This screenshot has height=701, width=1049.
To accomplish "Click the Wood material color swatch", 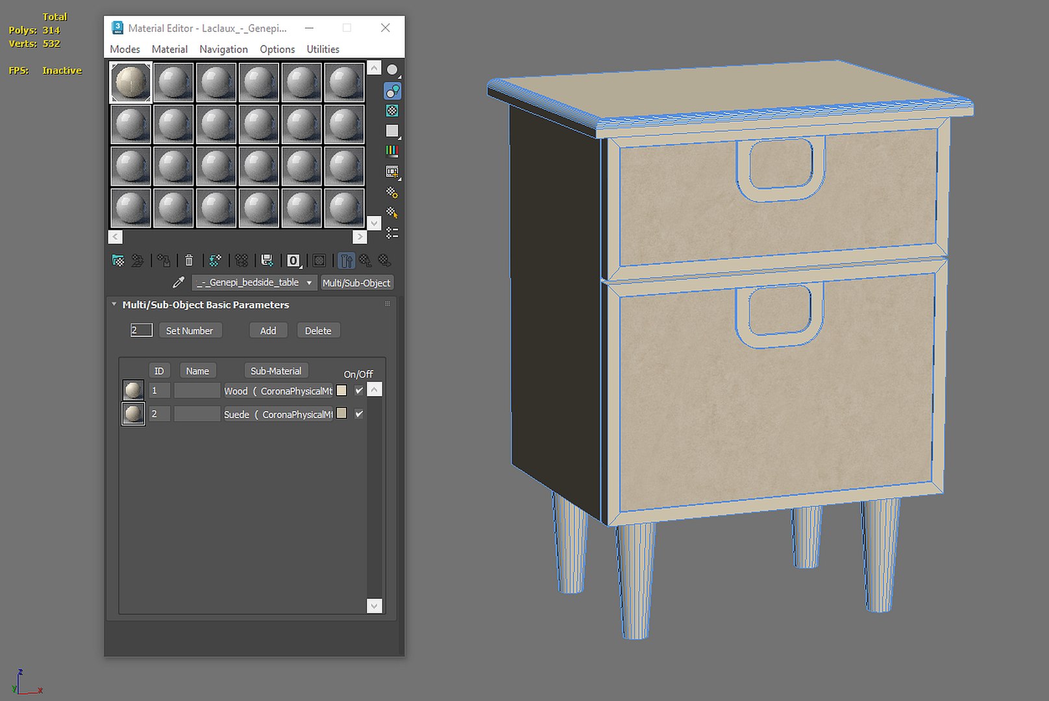I will click(x=341, y=391).
